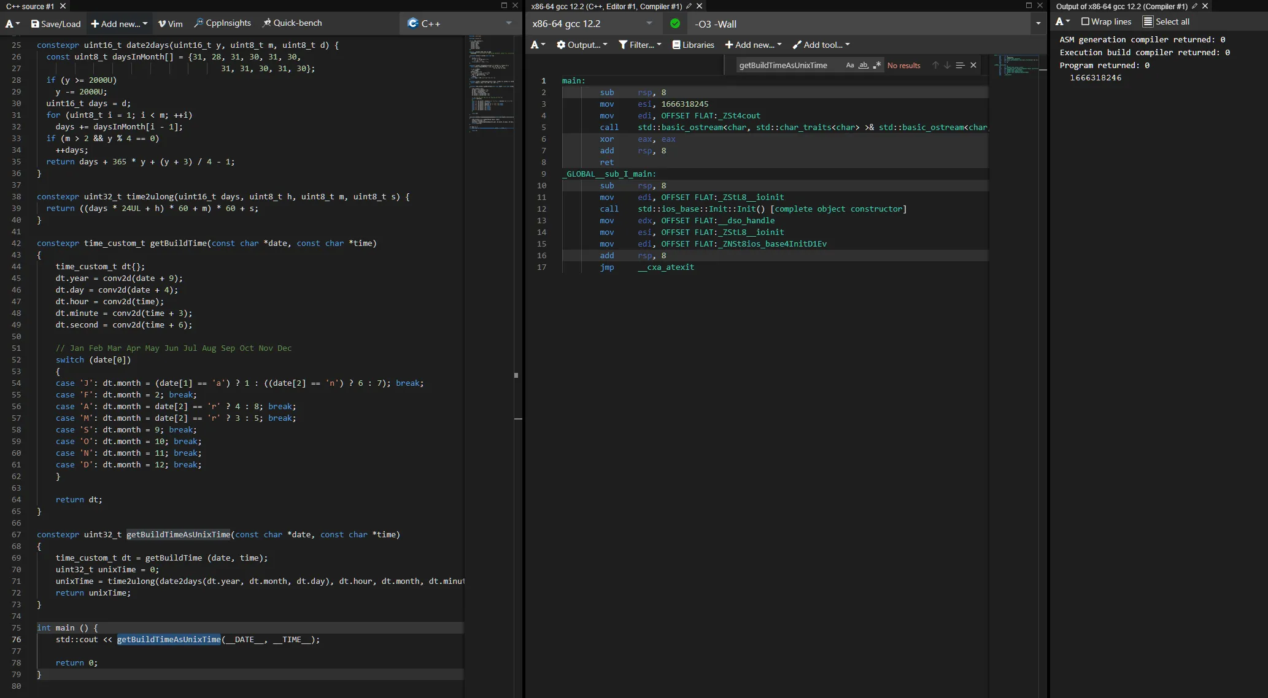This screenshot has height=698, width=1268.
Task: Toggle regex search in find widget
Action: pos(876,65)
